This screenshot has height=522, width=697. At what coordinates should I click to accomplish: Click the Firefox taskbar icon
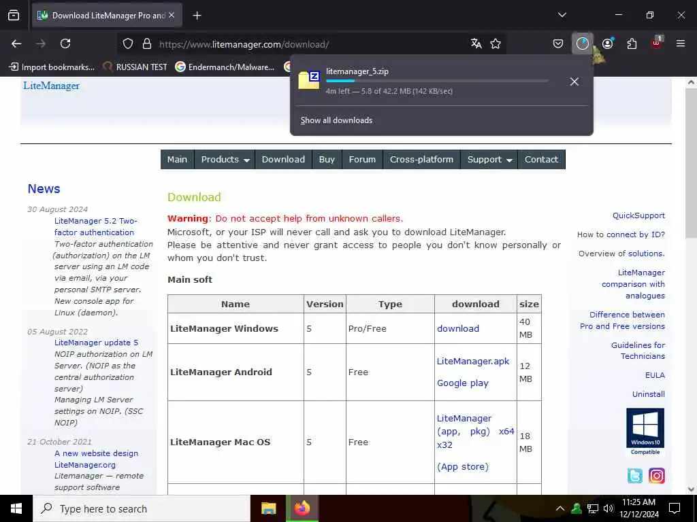[302, 508]
